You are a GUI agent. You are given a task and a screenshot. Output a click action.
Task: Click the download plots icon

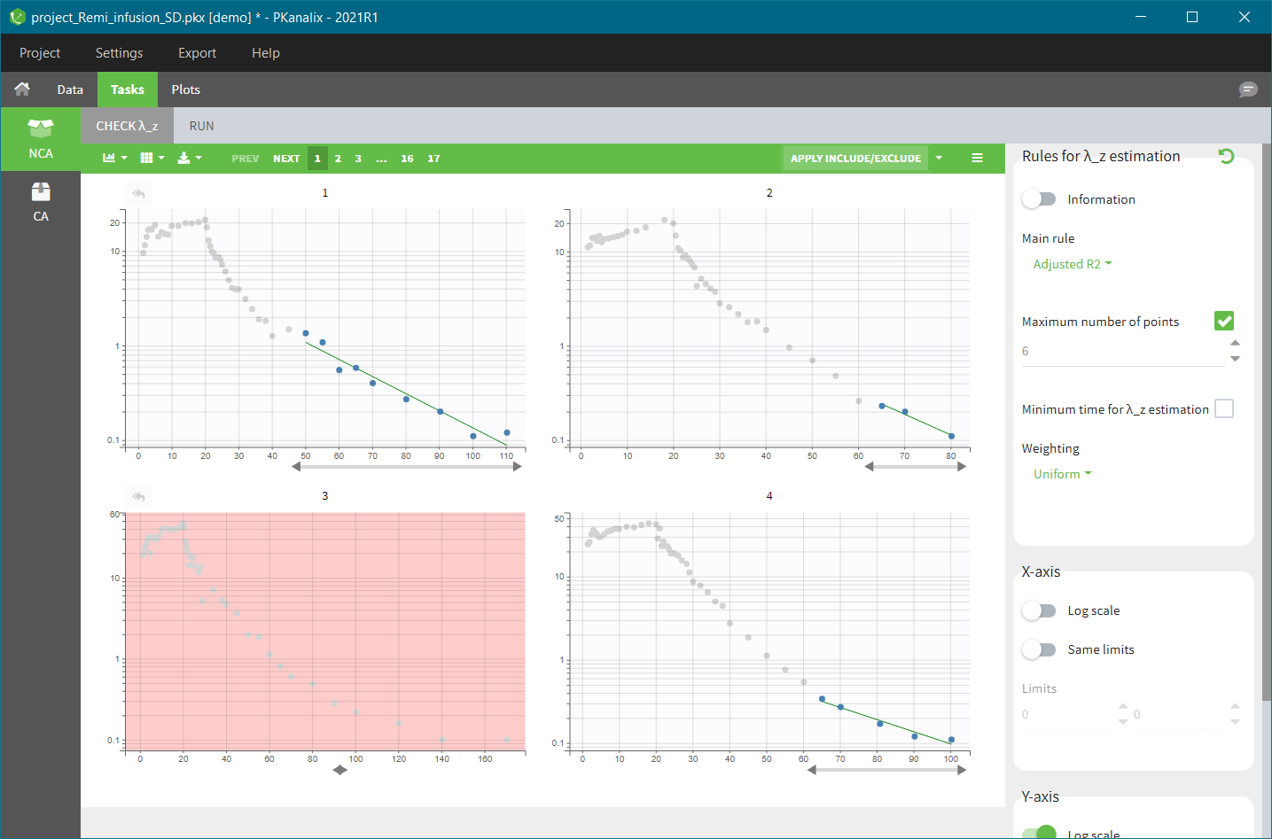point(189,159)
